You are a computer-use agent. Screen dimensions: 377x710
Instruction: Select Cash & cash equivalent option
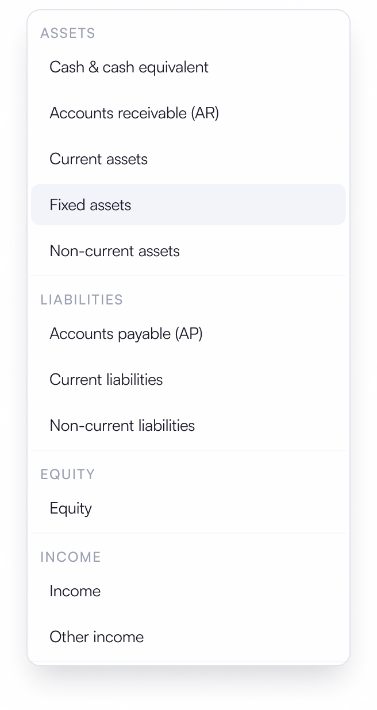pos(188,67)
